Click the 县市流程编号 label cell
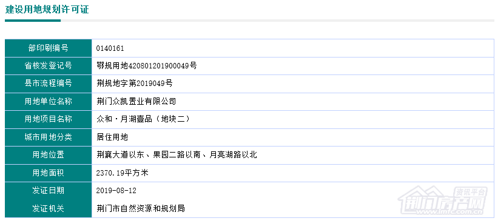The width and height of the screenshot is (498, 221). point(49,84)
